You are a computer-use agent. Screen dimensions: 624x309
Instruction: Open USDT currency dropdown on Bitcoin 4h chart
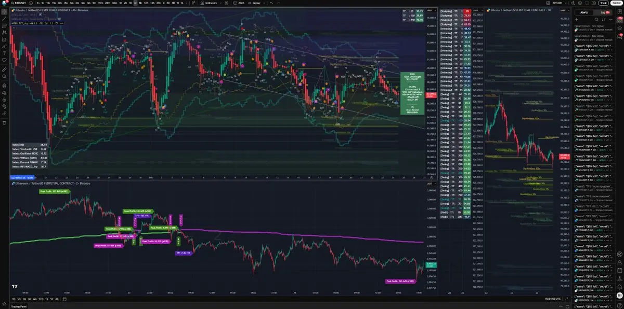(x=431, y=10)
